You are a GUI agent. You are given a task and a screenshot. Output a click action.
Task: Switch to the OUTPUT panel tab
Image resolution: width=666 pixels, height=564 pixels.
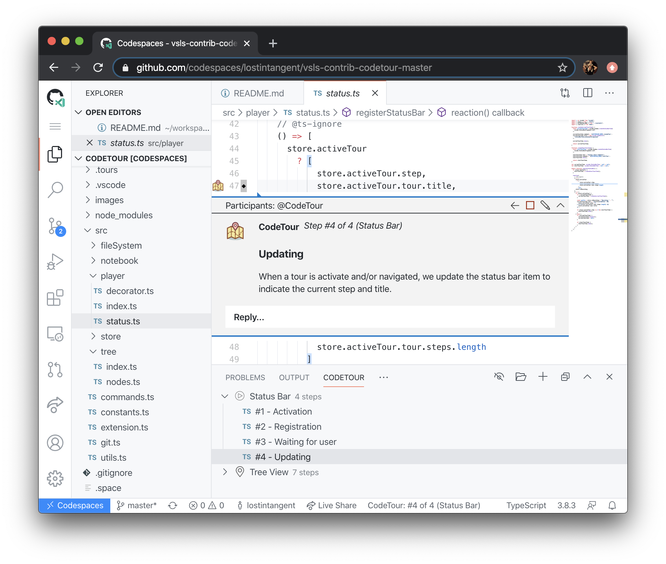[294, 377]
